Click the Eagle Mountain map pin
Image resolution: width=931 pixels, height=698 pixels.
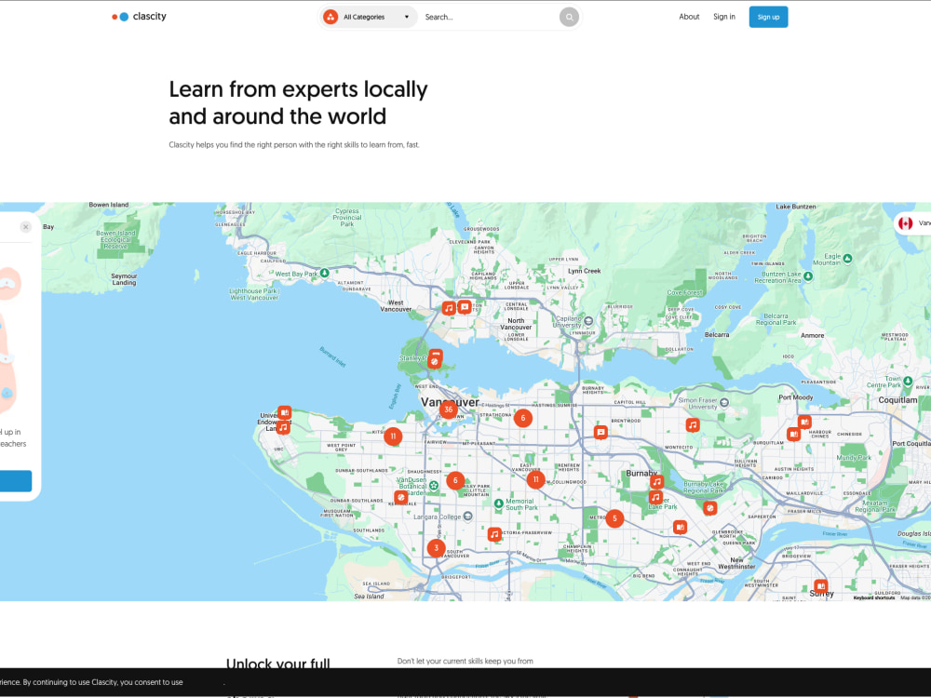click(847, 258)
